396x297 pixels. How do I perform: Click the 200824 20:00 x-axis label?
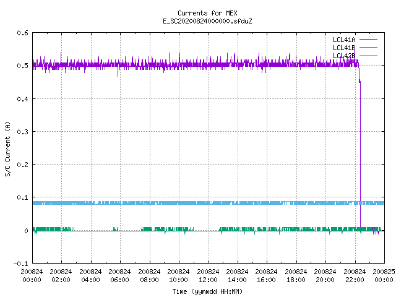(325, 276)
